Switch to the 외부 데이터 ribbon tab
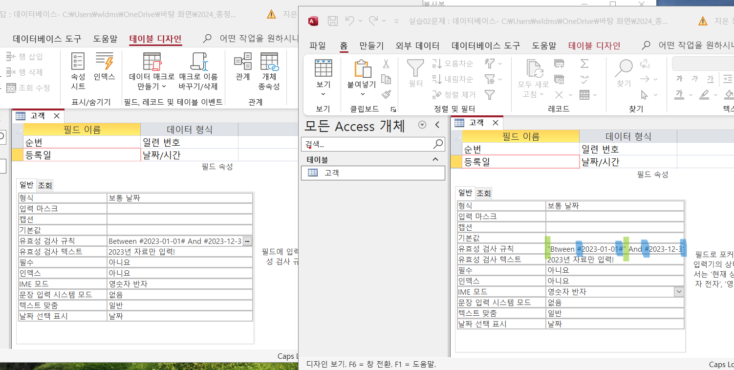The image size is (734, 370). 417,46
